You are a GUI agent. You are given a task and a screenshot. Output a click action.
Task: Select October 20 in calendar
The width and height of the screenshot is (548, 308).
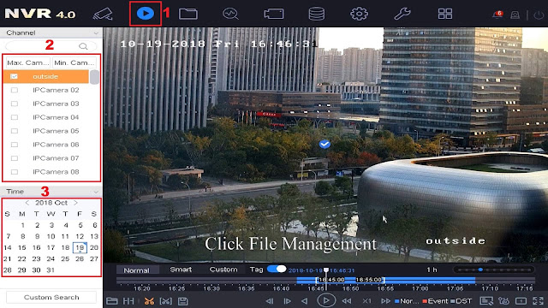[94, 247]
